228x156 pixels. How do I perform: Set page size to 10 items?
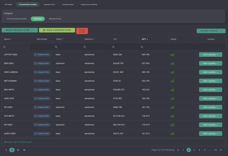point(12,150)
